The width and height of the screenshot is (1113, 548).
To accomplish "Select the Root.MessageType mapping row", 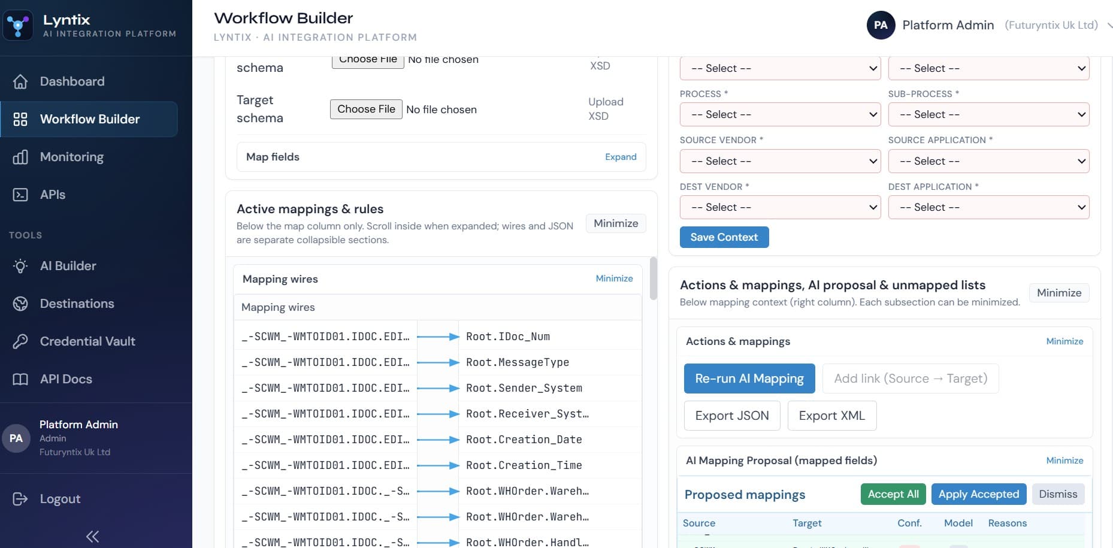I will click(438, 362).
